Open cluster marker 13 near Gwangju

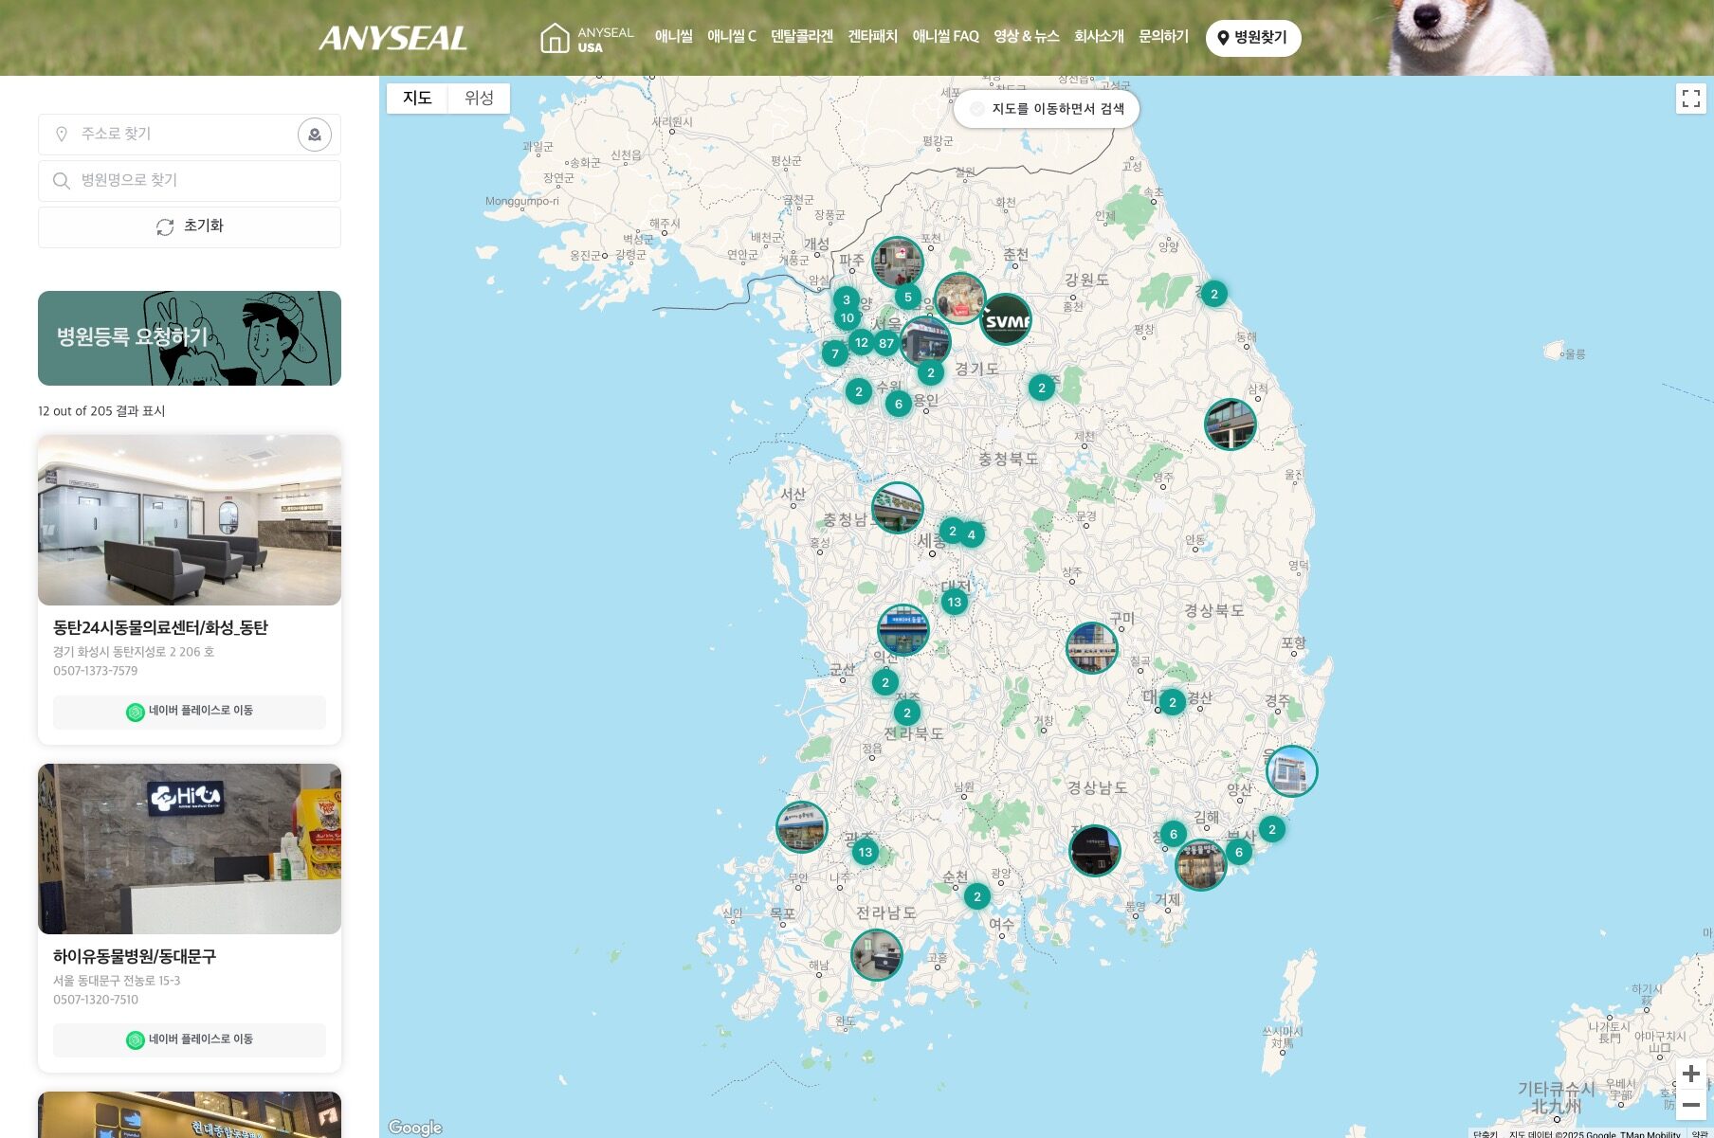(865, 852)
